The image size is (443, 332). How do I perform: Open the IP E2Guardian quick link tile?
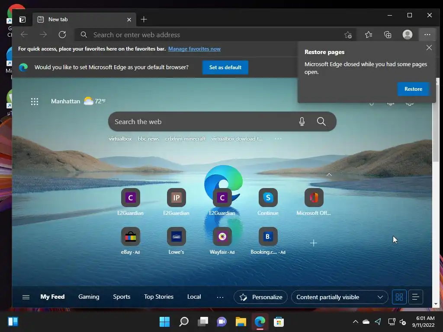(x=177, y=202)
